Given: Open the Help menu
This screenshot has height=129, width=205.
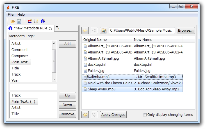Looking at the screenshot, I should pos(21,15).
